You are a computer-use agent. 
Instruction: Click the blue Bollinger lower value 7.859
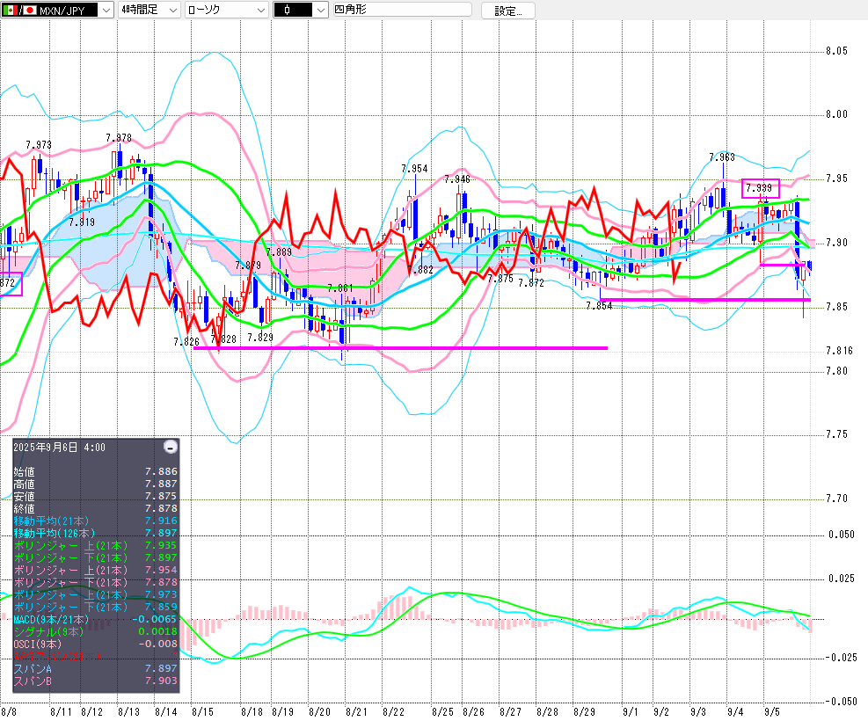click(161, 607)
